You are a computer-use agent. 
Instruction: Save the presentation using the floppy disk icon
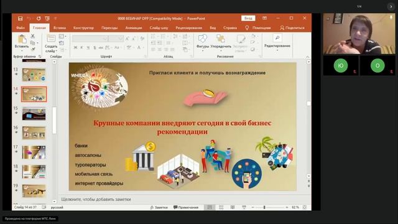coord(21,19)
